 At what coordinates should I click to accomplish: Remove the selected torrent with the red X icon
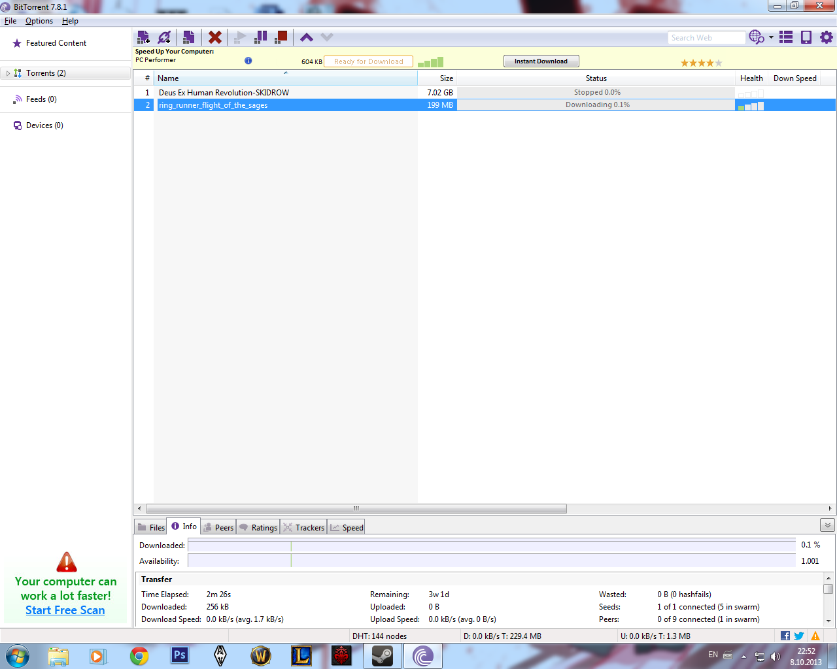[x=214, y=37]
